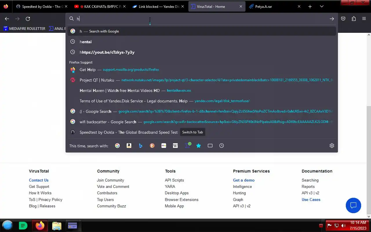Select the yout.be history suggestion
This screenshot has height=232, width=371.
tap(202, 52)
